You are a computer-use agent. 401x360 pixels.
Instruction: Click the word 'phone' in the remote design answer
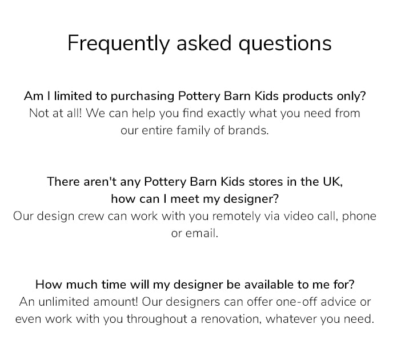click(x=359, y=217)
